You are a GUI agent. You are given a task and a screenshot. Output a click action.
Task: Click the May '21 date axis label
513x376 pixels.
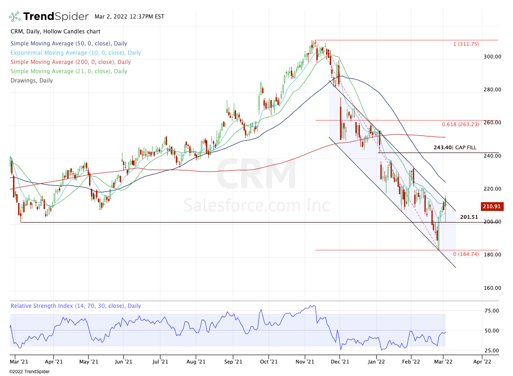coord(89,362)
